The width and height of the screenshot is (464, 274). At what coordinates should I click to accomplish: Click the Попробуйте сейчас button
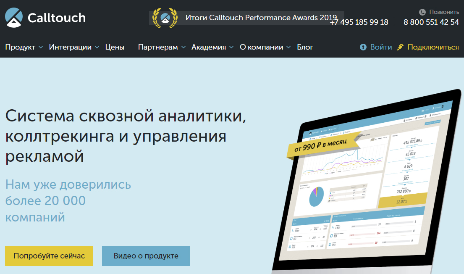point(49,256)
